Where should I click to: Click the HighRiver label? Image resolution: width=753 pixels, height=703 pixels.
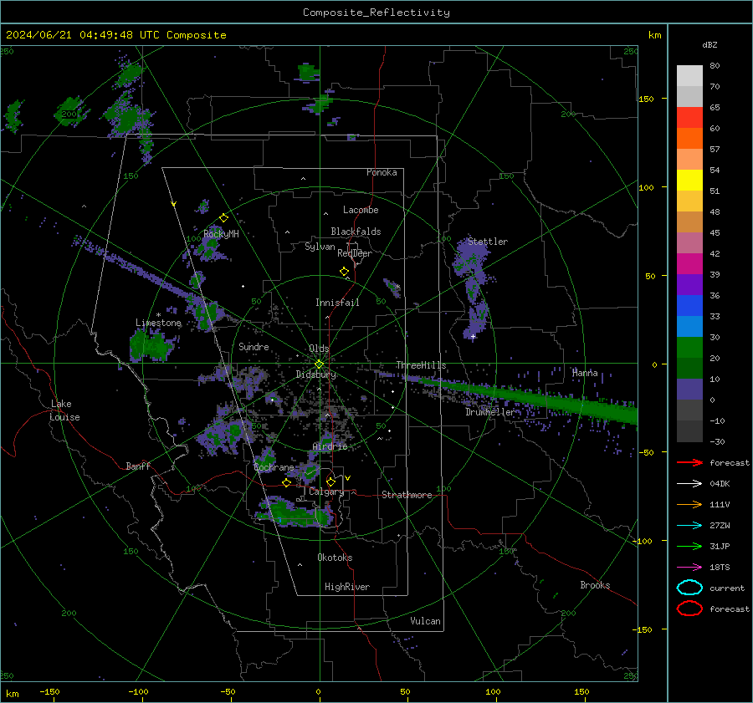pos(347,587)
